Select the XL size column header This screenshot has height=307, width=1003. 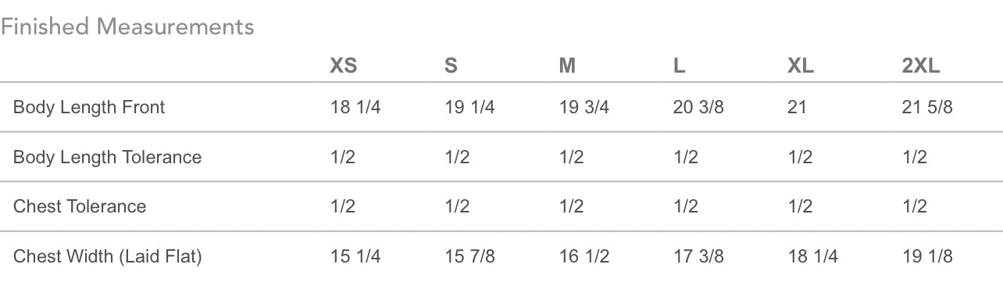tap(801, 66)
